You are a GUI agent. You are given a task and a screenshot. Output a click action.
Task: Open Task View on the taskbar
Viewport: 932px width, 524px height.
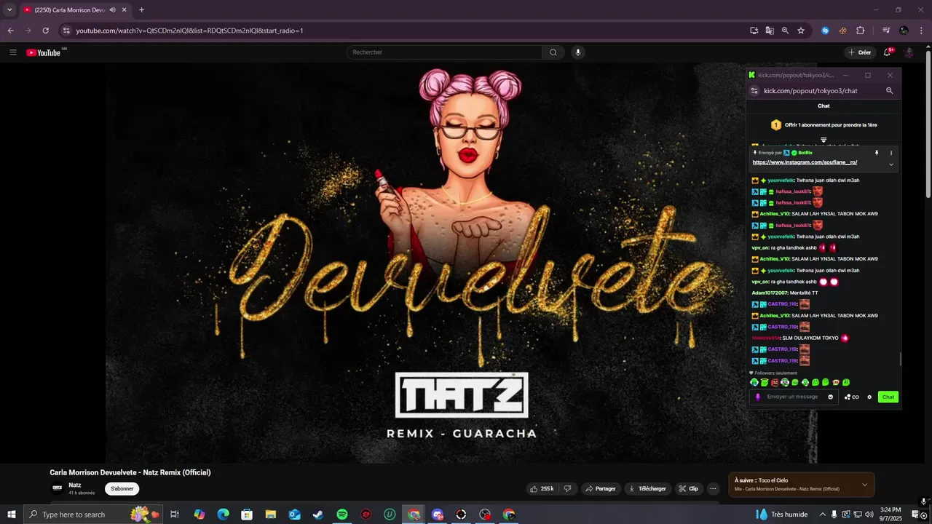click(175, 515)
